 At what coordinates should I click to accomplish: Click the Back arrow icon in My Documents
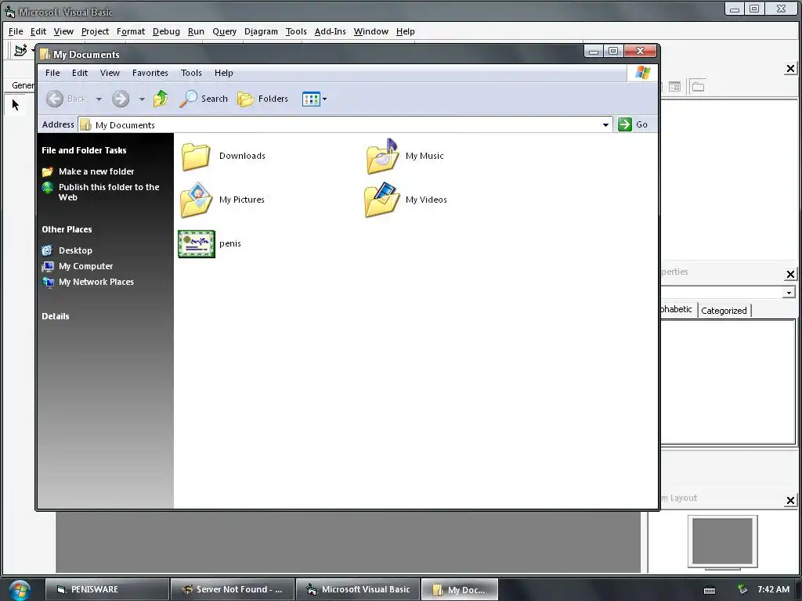tap(55, 99)
